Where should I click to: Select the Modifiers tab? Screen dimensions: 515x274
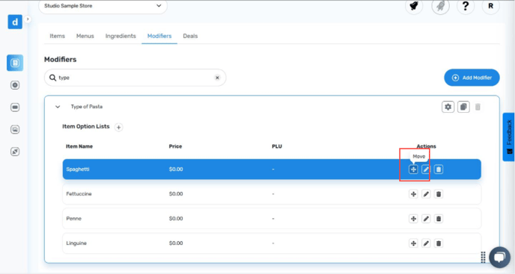tap(159, 36)
